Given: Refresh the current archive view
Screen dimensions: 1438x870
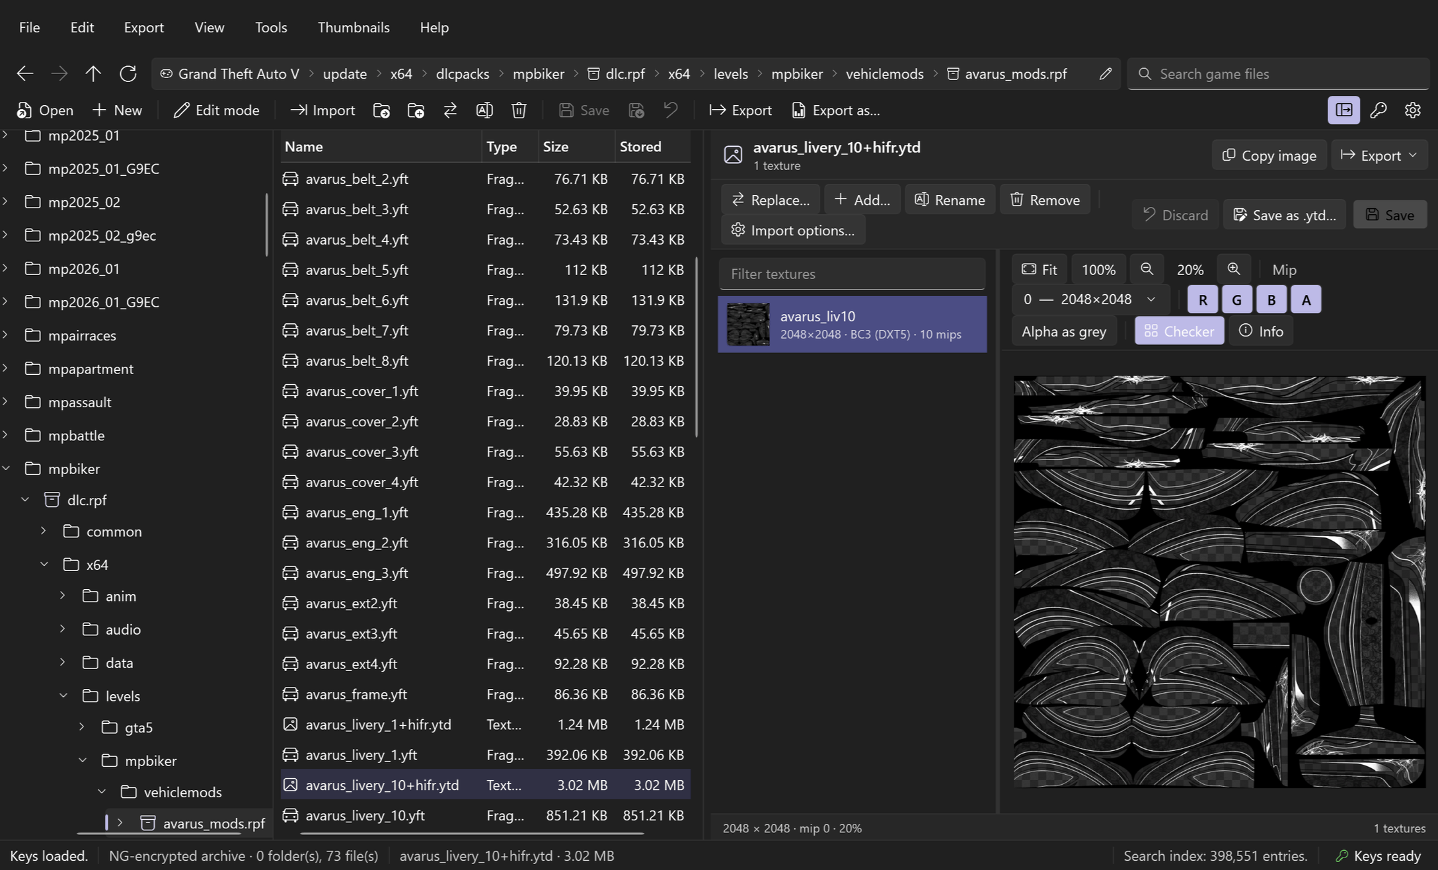Looking at the screenshot, I should coord(128,73).
